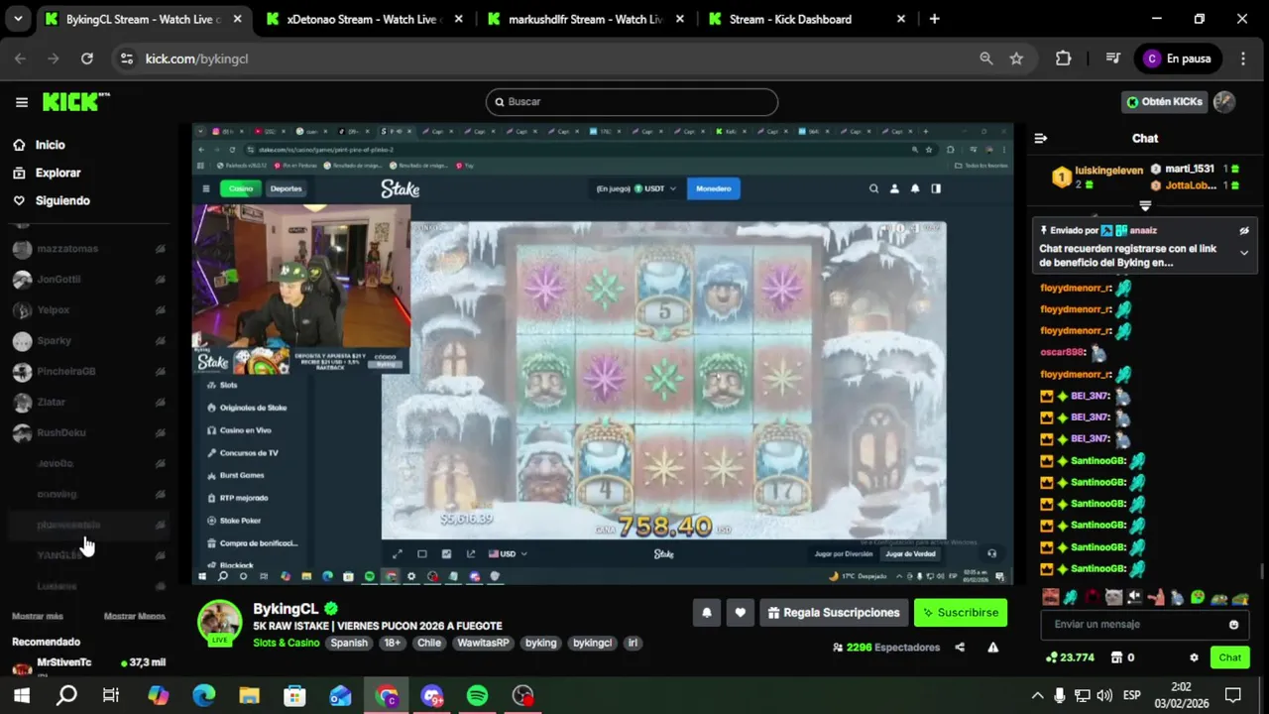The width and height of the screenshot is (1269, 714).
Task: Click Mostrar más in the sidebar
Action: tap(38, 617)
